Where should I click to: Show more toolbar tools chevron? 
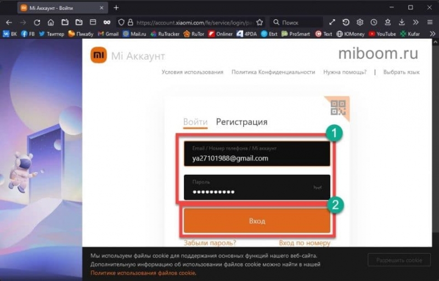click(416, 22)
